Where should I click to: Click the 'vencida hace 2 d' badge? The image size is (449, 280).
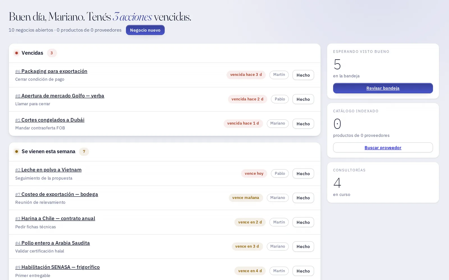247,99
